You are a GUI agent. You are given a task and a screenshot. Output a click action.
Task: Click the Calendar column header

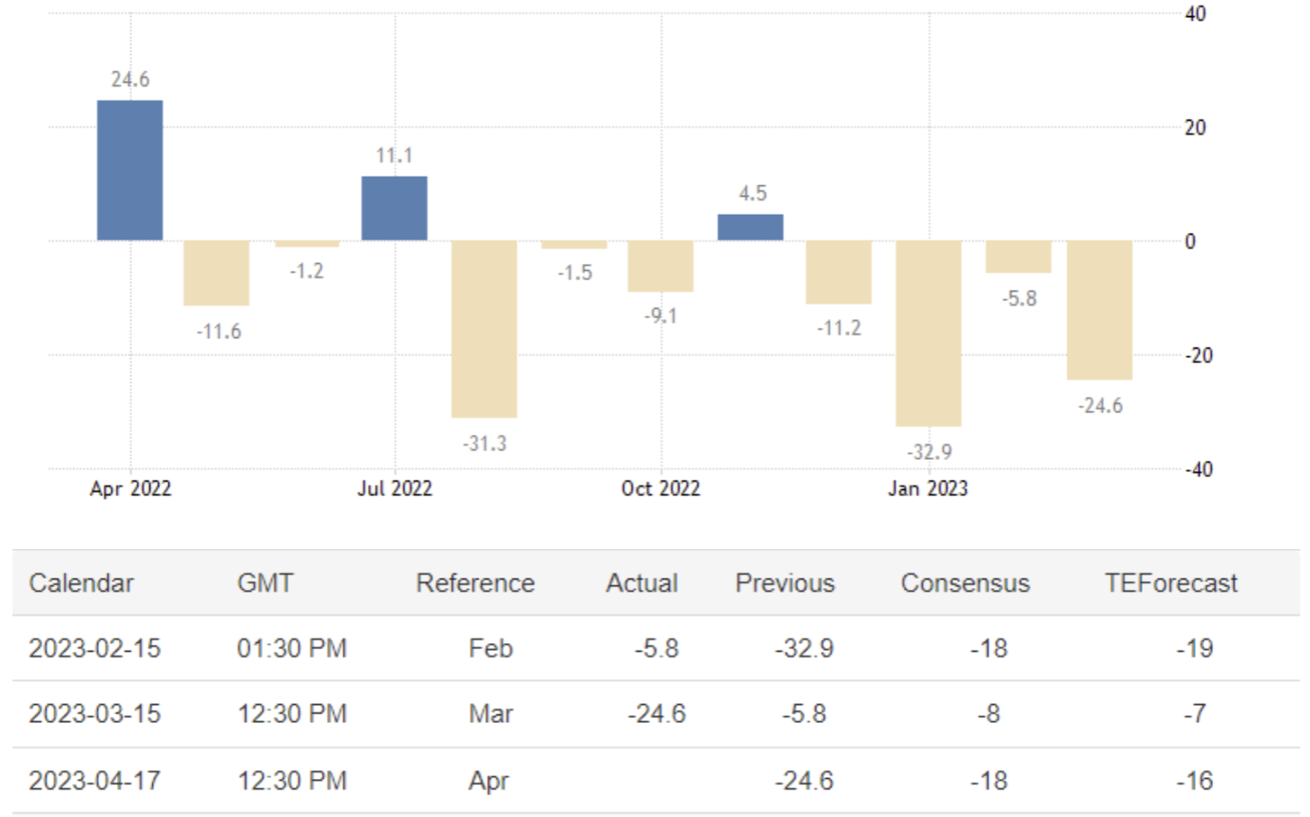point(82,582)
